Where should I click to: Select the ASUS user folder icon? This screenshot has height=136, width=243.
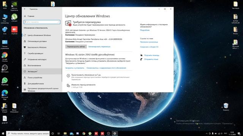click(x=5, y=5)
